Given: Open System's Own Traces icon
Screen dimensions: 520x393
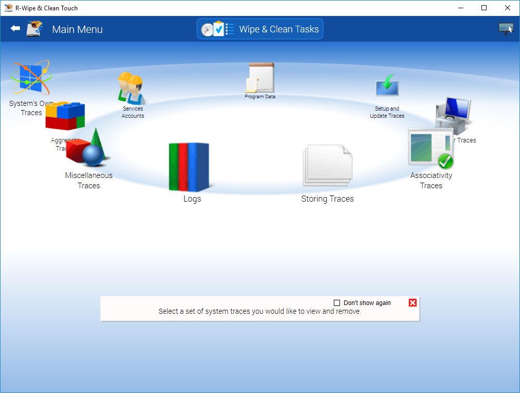Looking at the screenshot, I should click(x=31, y=78).
